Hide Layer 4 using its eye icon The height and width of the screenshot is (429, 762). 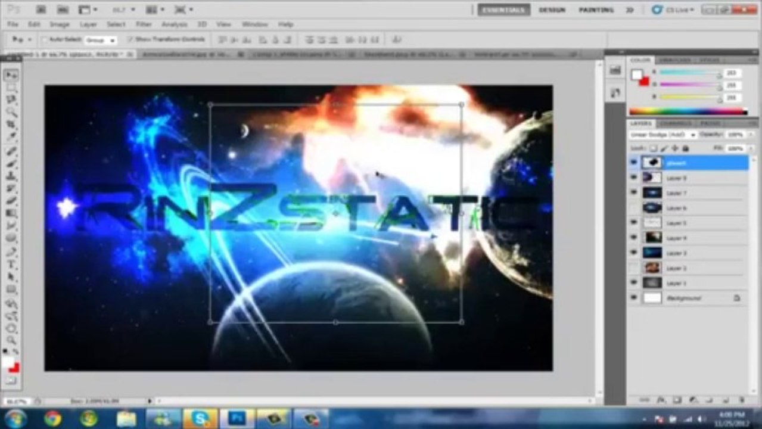[x=633, y=238]
